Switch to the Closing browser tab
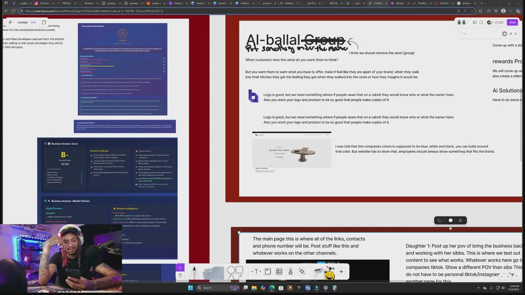The height and width of the screenshot is (295, 525). (179, 3)
